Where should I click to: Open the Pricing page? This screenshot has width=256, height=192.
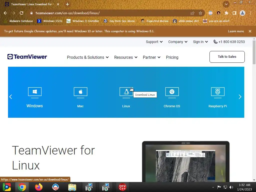[172, 57]
